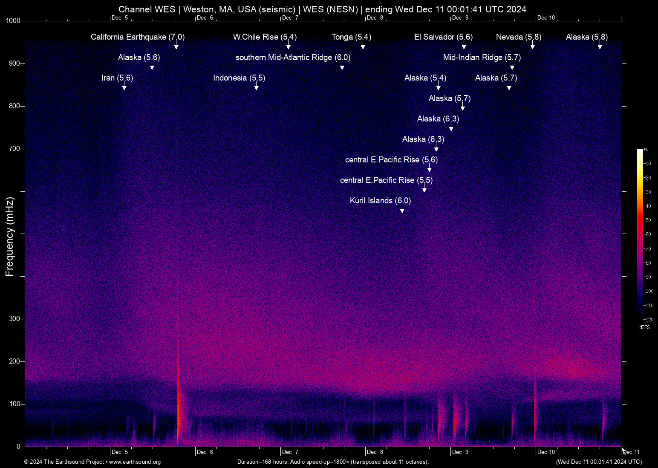
Task: Click the Dec 9 label on the bottom axis
Action: click(x=460, y=452)
